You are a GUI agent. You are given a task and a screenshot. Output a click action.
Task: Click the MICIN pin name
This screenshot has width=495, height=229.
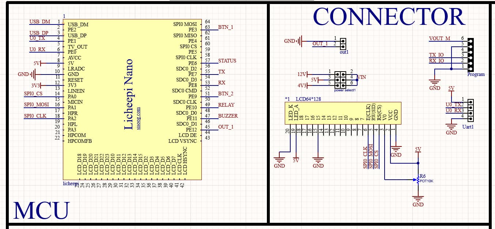point(75,102)
